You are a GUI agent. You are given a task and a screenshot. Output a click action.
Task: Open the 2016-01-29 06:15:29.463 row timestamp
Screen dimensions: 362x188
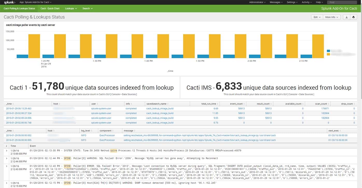pyautogui.click(x=19, y=109)
